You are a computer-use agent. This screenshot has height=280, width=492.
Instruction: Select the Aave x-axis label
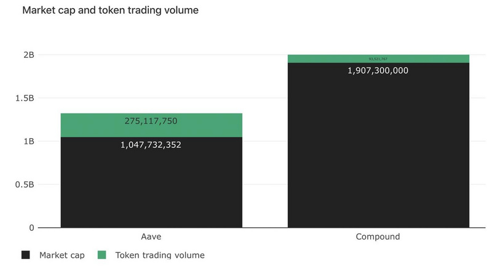(151, 236)
